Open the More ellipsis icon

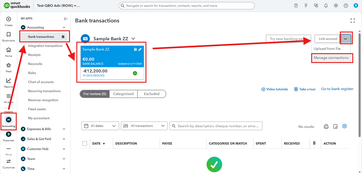[x=8, y=149]
